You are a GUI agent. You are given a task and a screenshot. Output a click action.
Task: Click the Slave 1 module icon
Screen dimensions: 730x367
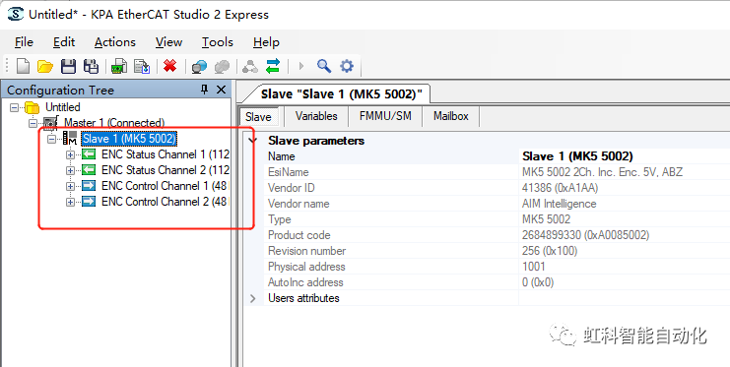pos(70,138)
